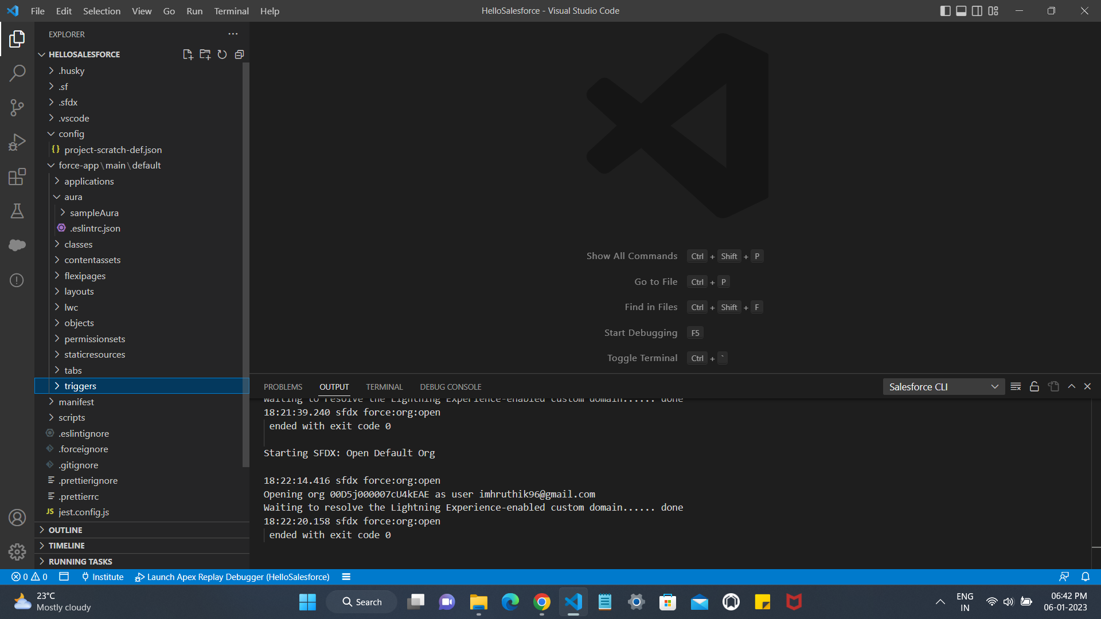1101x619 pixels.
Task: Open the Source Control view
Action: (x=17, y=107)
